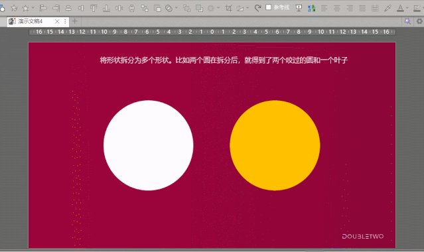This screenshot has height=252, width=424.
Task: Align selected objects to the right
Action: point(56,8)
